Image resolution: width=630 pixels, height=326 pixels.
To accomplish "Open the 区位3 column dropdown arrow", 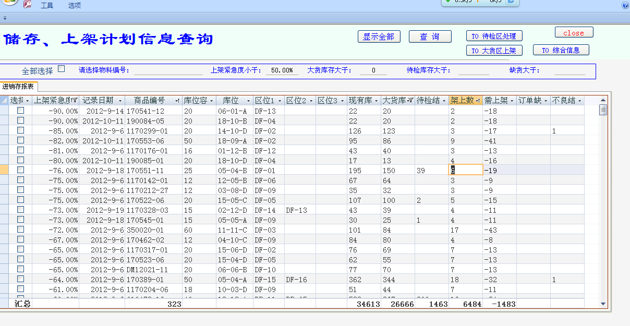I will pyautogui.click(x=342, y=101).
